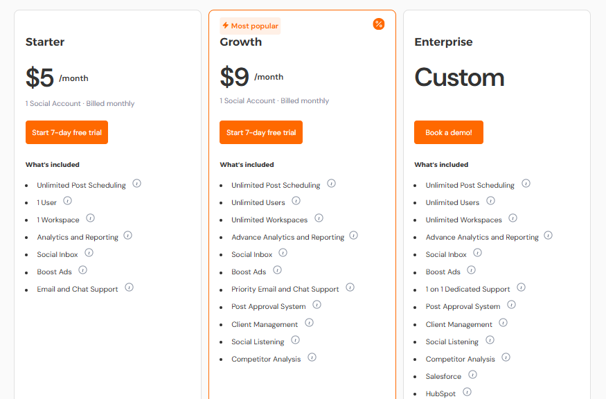Start the Growth plan 7-day free trial
The height and width of the screenshot is (399, 606).
(261, 132)
